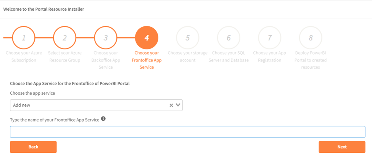Select the step 7 circle
The height and width of the screenshot is (157, 372).
(270, 38)
